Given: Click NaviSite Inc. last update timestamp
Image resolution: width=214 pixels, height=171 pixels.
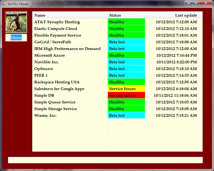Looking at the screenshot, I should pyautogui.click(x=176, y=62).
